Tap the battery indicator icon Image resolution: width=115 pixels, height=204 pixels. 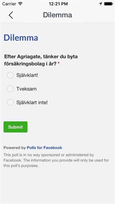[108, 4]
